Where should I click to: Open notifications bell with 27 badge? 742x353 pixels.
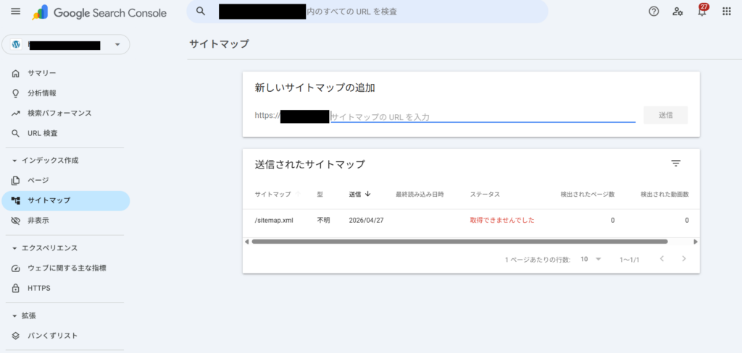pos(701,12)
